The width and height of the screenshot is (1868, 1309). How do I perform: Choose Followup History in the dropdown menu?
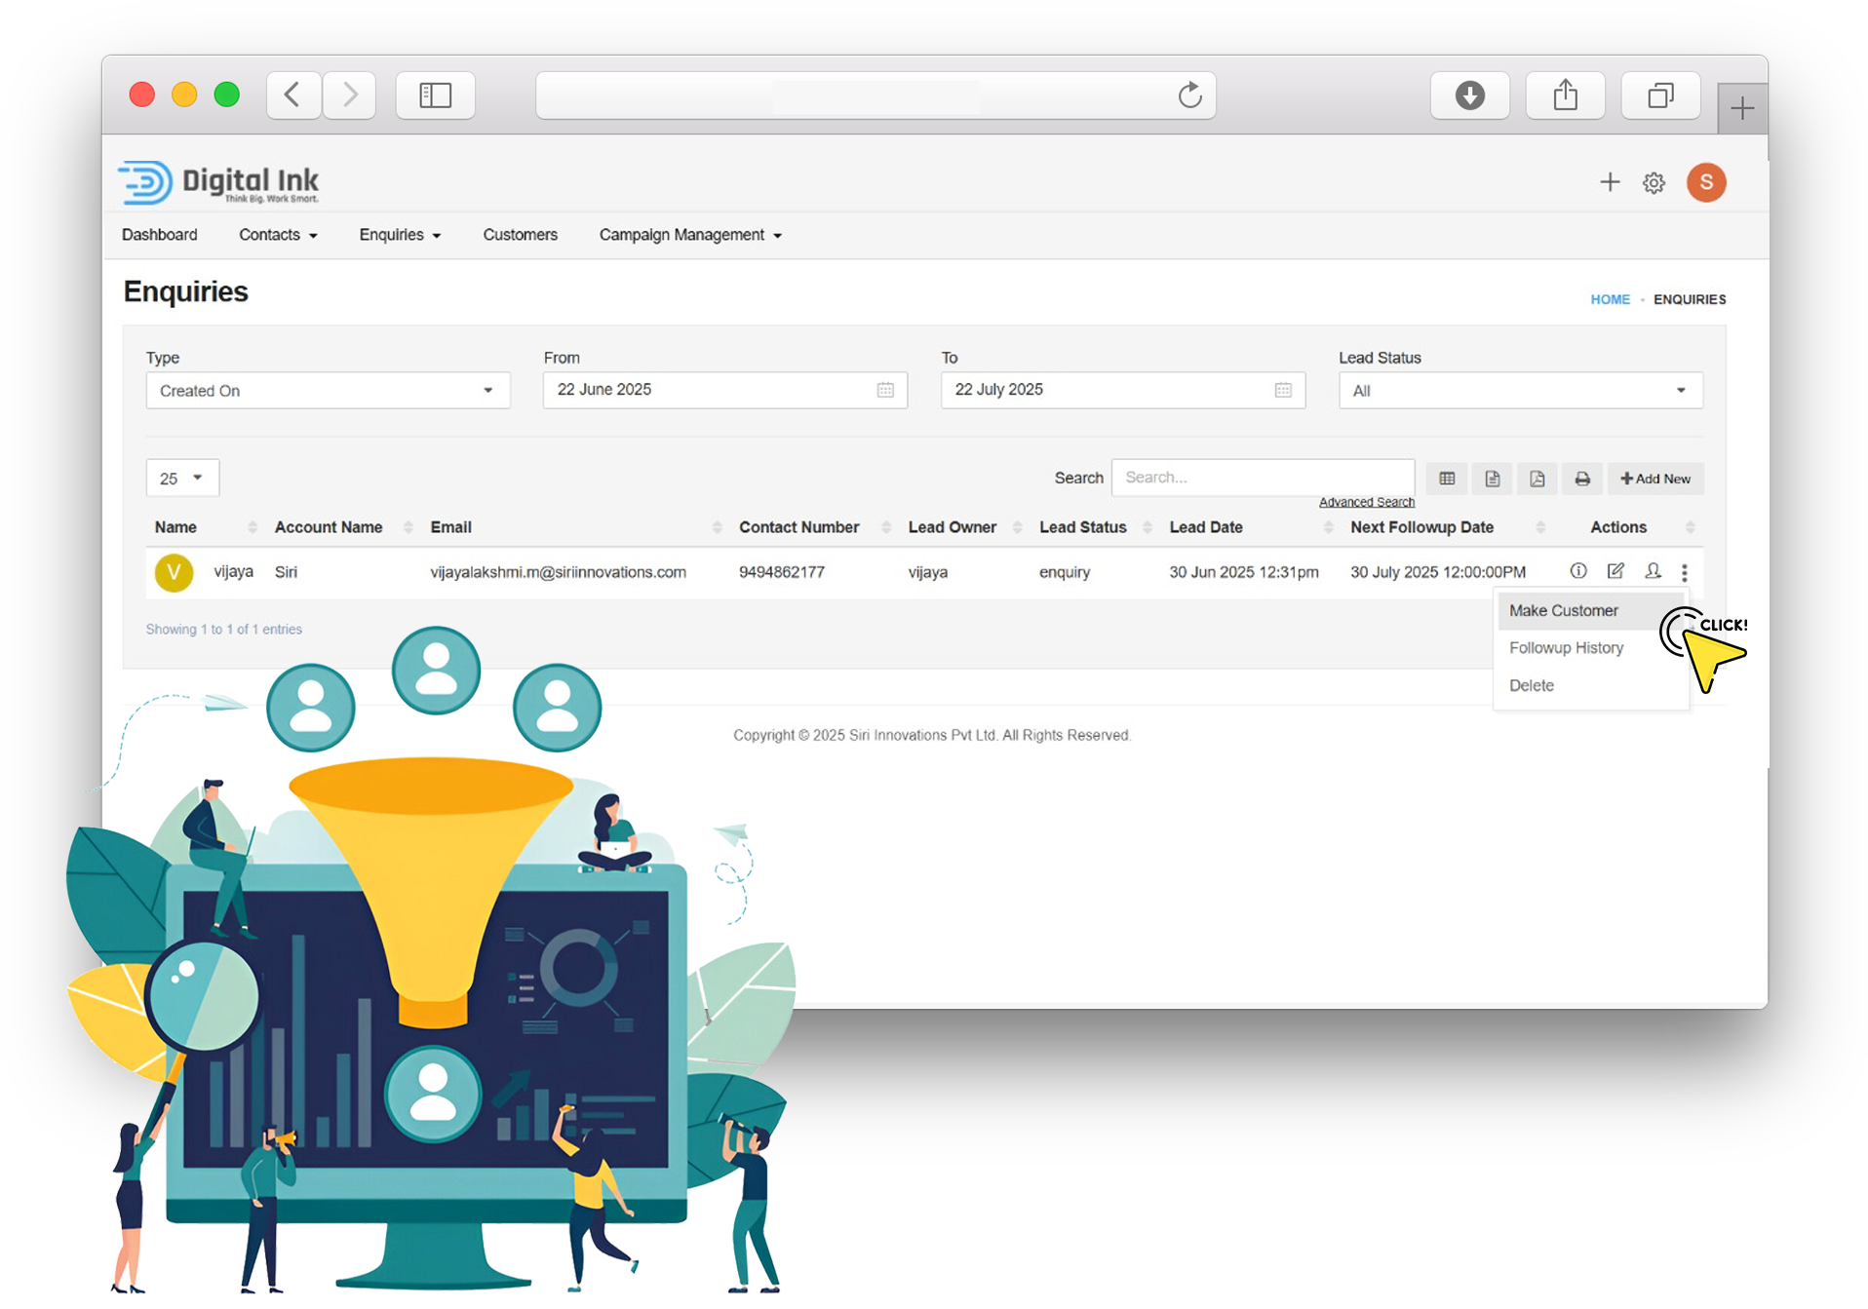click(x=1566, y=648)
